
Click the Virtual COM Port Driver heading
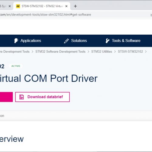click(49, 78)
